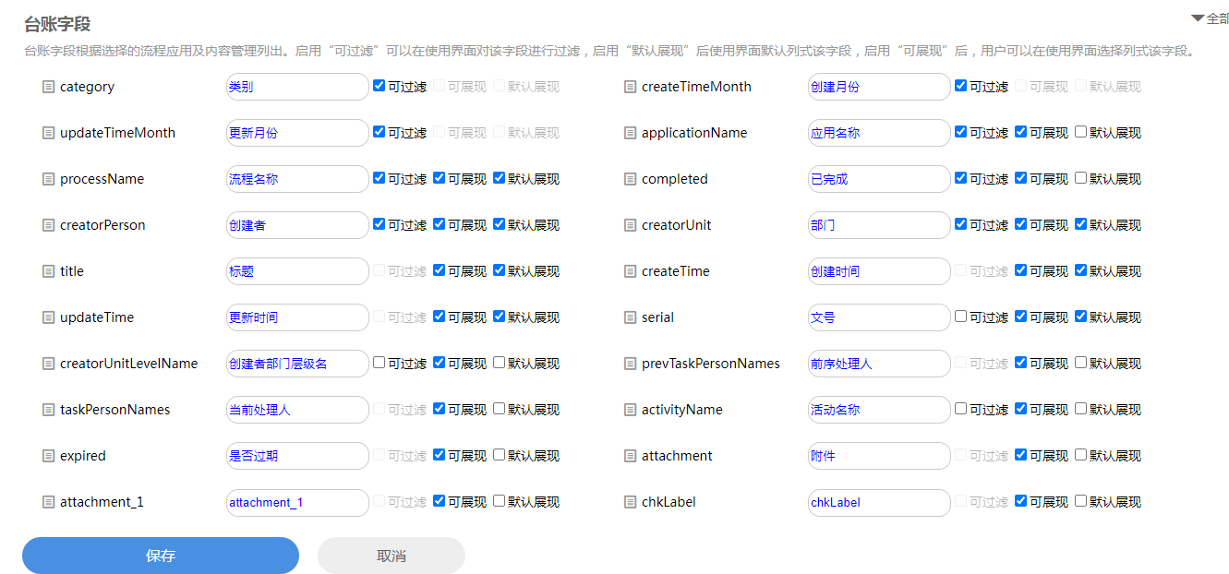Edit the 创建月份 name input
Screen dimensions: 1229x574
879,87
